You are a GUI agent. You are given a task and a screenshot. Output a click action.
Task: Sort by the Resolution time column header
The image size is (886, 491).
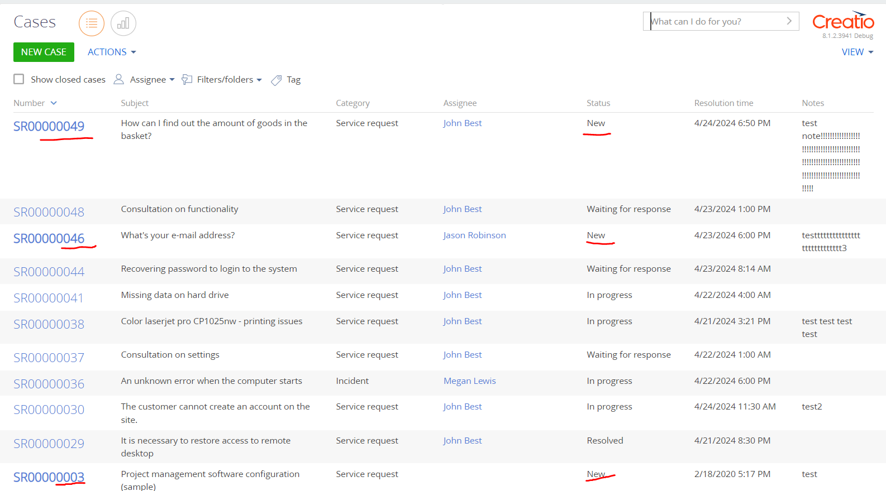pyautogui.click(x=723, y=103)
